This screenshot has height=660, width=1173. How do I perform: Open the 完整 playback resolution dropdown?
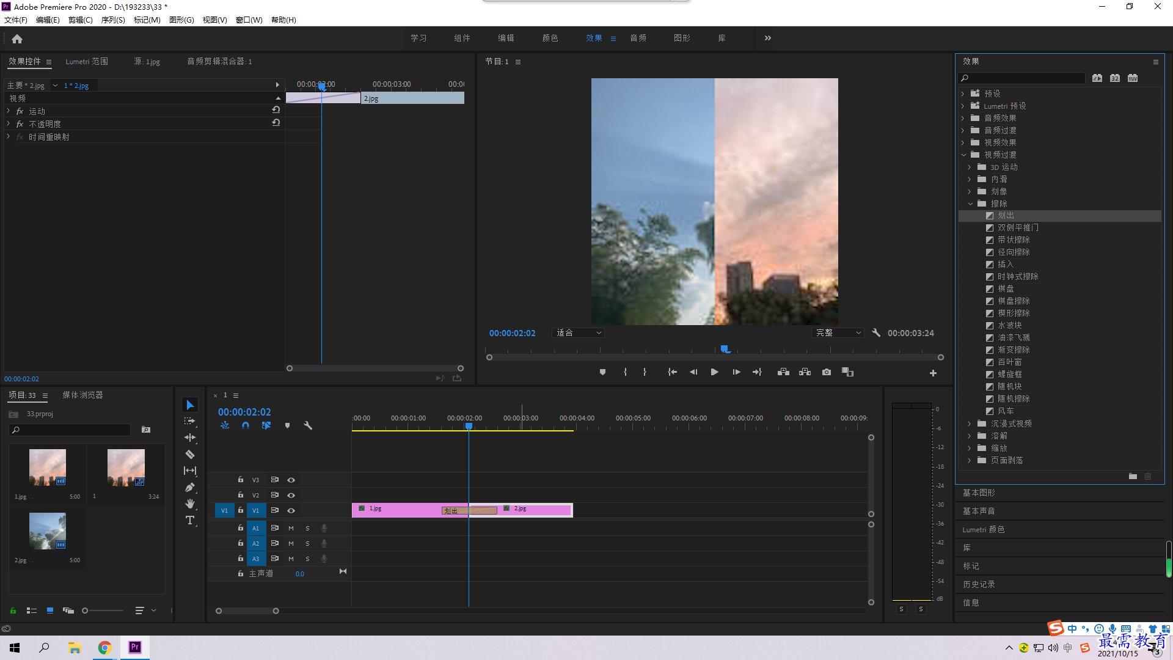[838, 333]
